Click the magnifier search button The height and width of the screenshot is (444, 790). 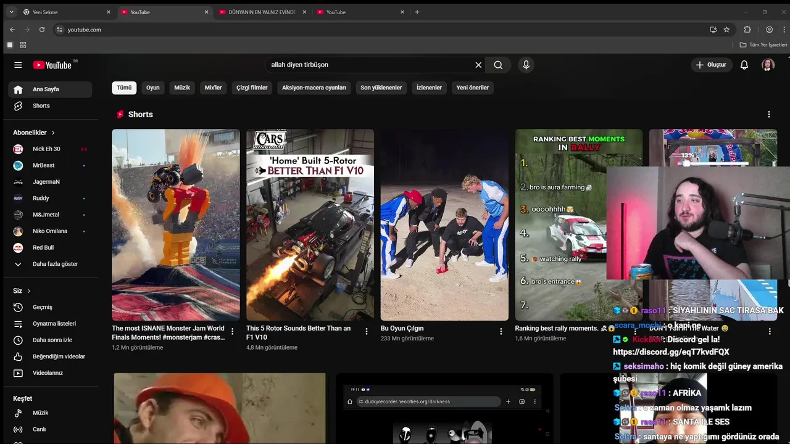(498, 65)
